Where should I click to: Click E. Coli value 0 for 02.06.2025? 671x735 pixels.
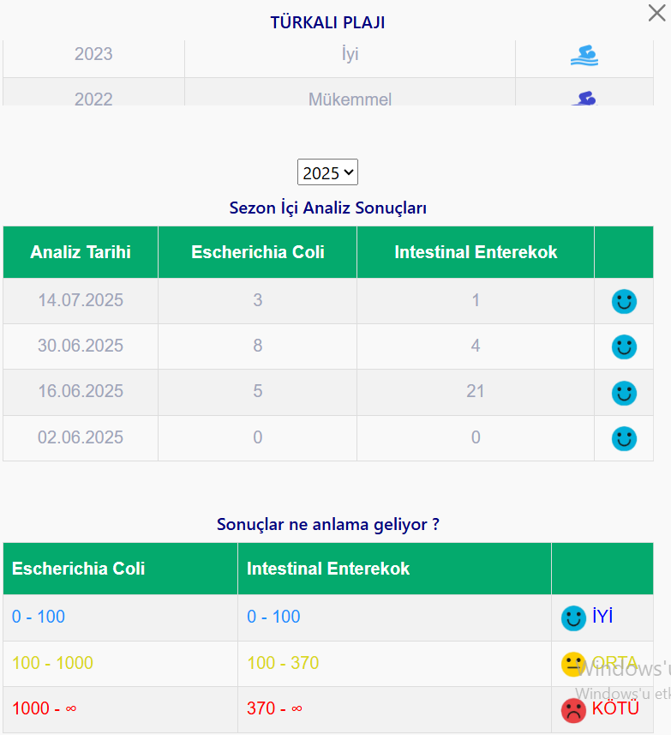pos(258,437)
